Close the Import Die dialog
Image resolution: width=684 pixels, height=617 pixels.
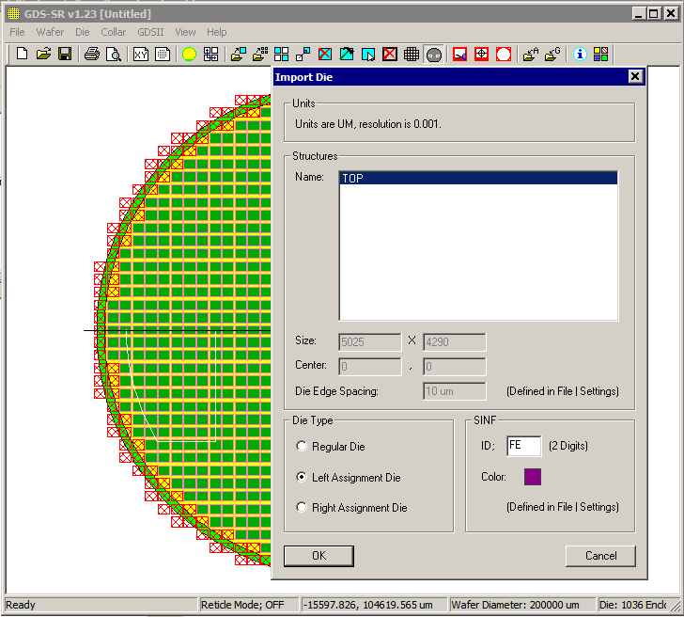pos(635,77)
